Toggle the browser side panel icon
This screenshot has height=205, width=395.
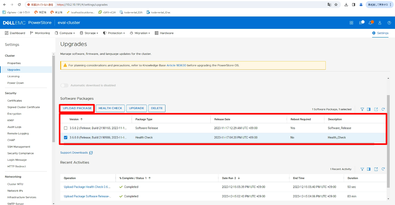(353, 5)
